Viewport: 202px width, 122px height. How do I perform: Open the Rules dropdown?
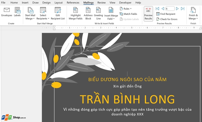pos(125,9)
